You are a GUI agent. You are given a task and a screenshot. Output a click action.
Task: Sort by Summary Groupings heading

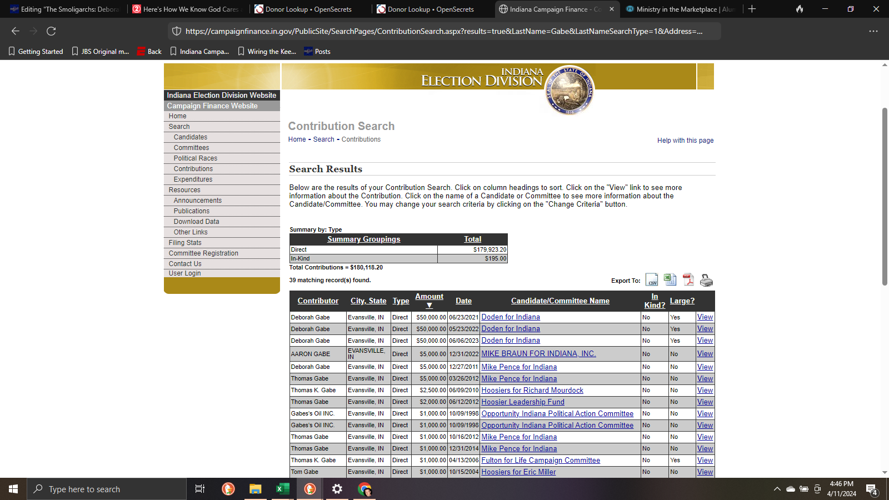click(363, 239)
